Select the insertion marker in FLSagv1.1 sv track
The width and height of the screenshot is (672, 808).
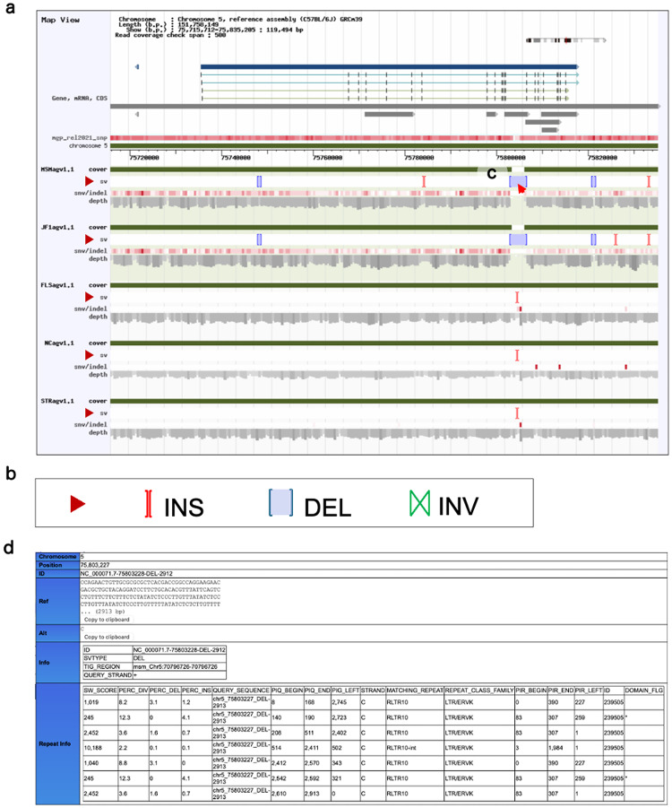click(x=517, y=298)
